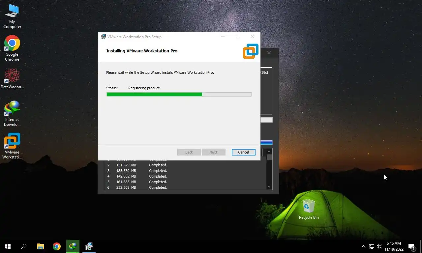This screenshot has height=253, width=422.
Task: Click the VMware Setup title bar icon
Action: click(x=103, y=37)
